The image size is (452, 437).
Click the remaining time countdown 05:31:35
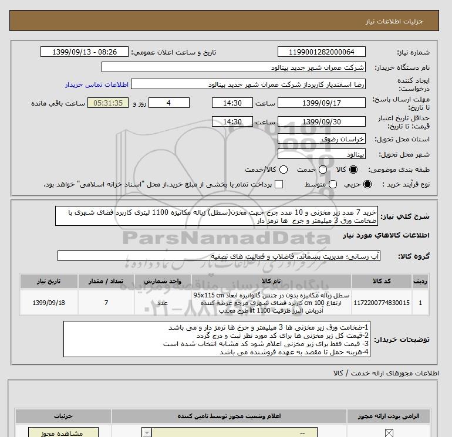point(108,103)
